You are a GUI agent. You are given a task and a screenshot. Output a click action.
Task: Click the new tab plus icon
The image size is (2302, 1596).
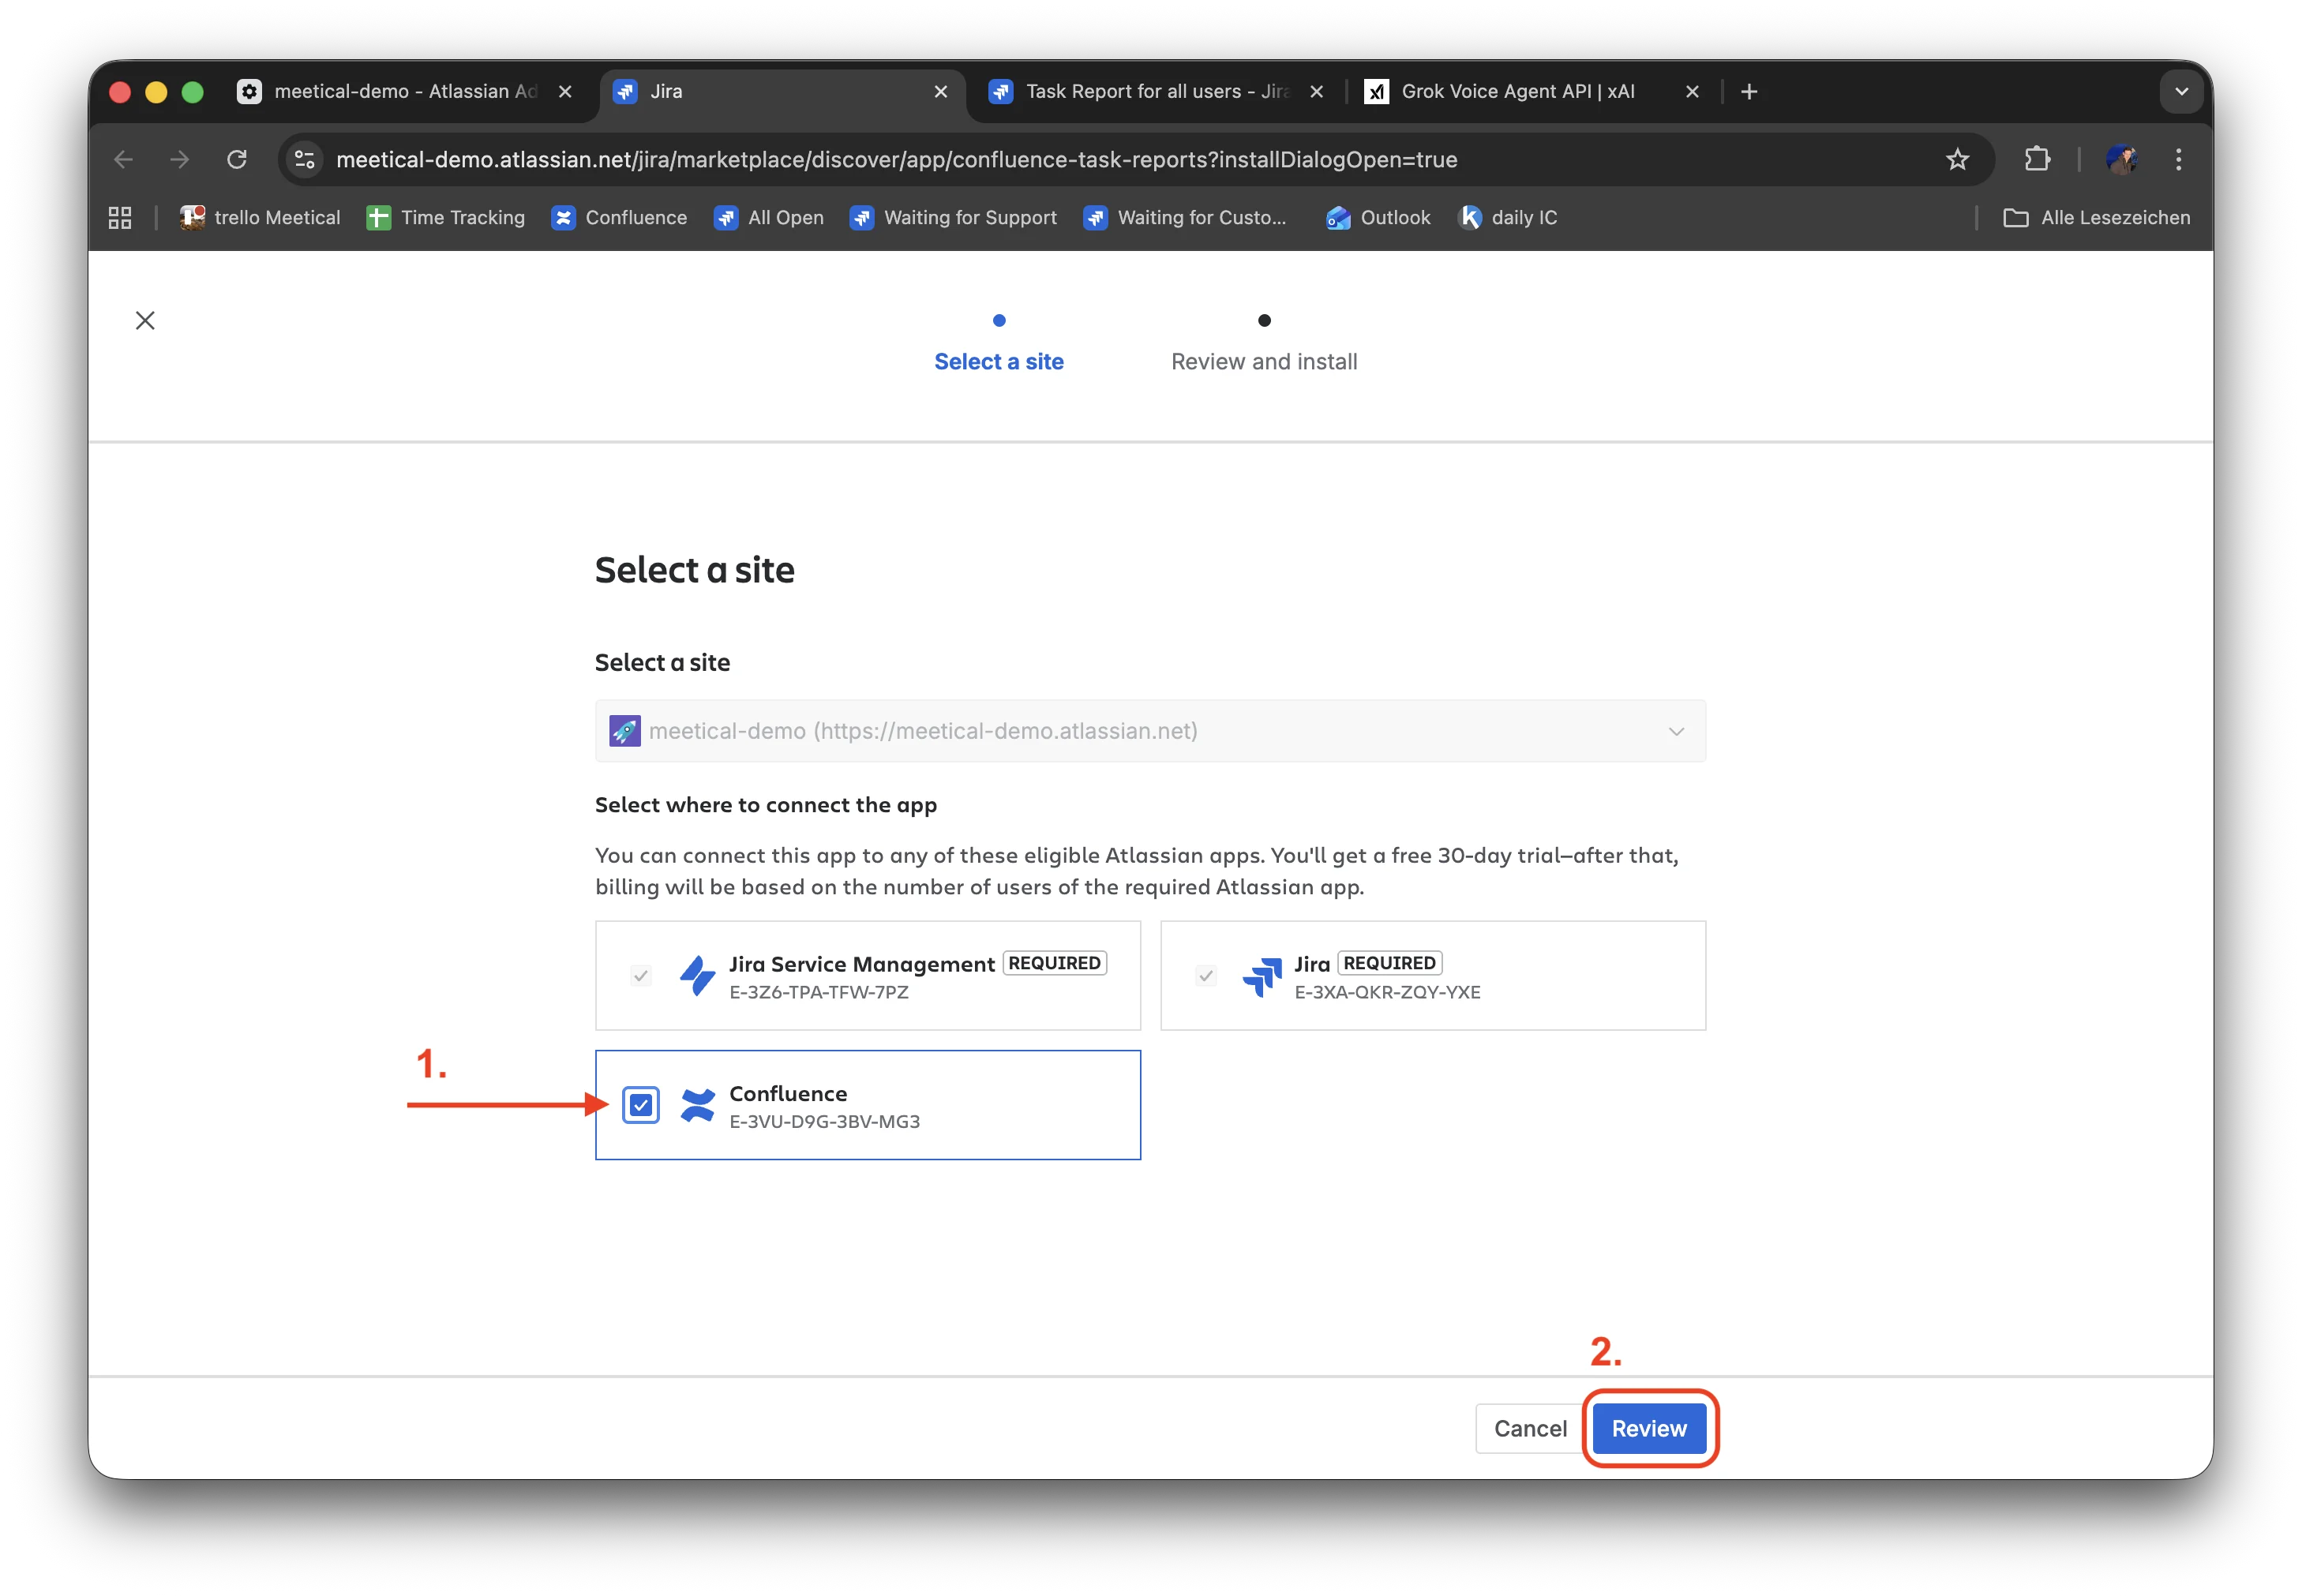(x=1748, y=92)
